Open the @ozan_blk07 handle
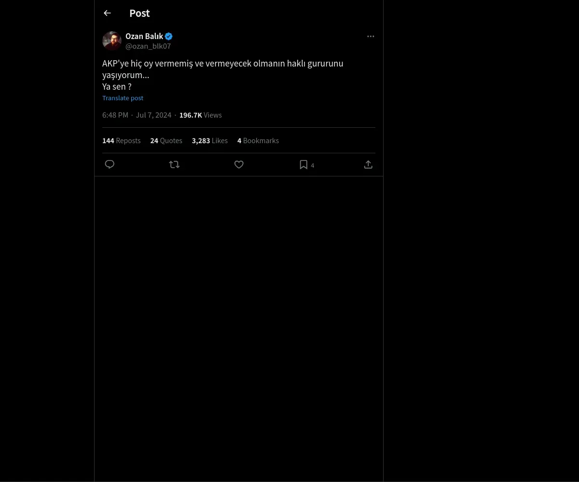The width and height of the screenshot is (579, 482). click(x=148, y=46)
